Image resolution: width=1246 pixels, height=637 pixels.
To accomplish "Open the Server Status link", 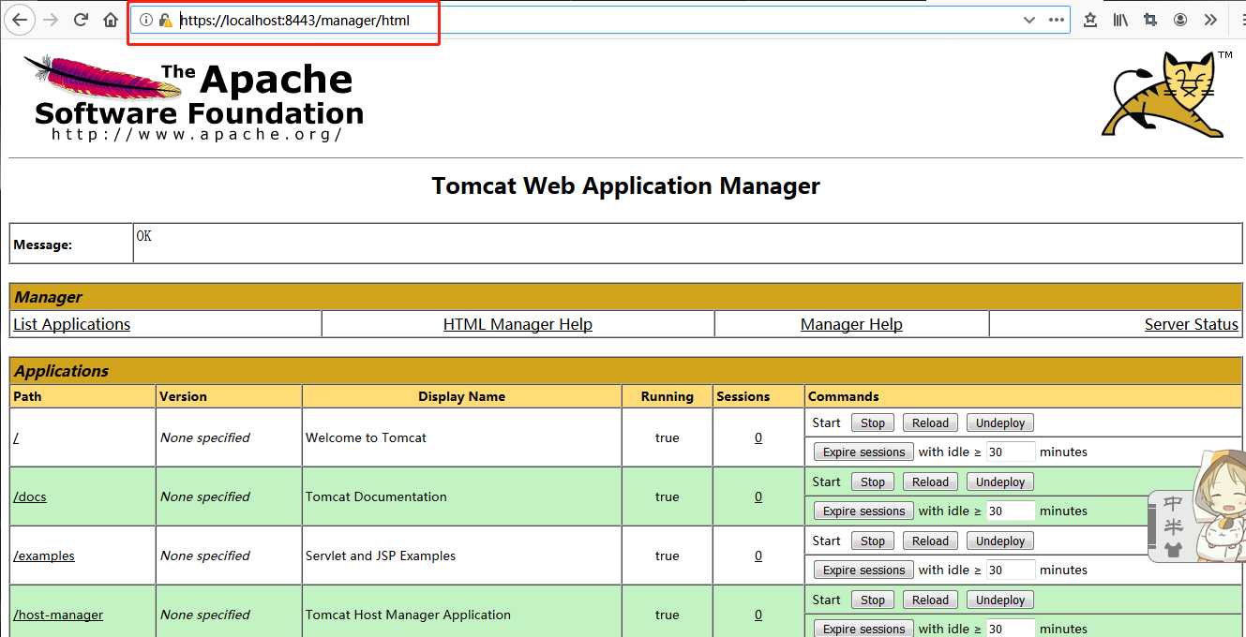I will point(1191,324).
